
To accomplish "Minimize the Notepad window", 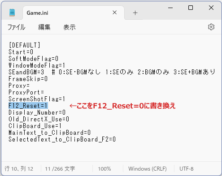I will 170,8.
